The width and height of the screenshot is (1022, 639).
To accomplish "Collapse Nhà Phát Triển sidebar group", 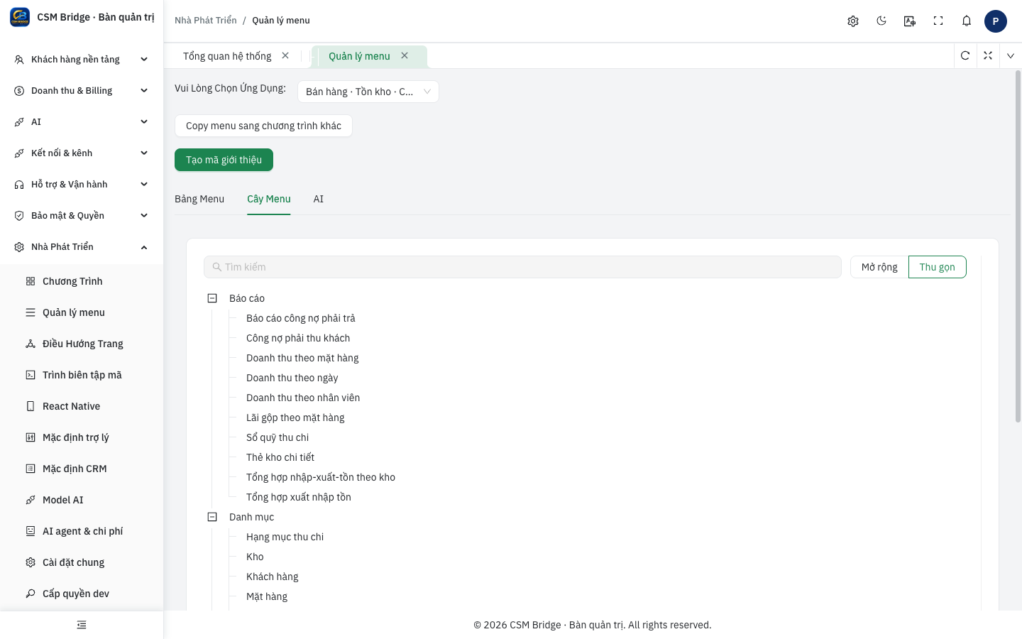I will (x=82, y=247).
